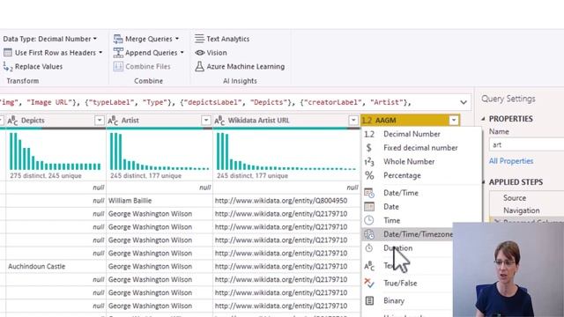Open the Depicts column filter dropdown
Viewport: 564px width, 317px height.
[100, 121]
